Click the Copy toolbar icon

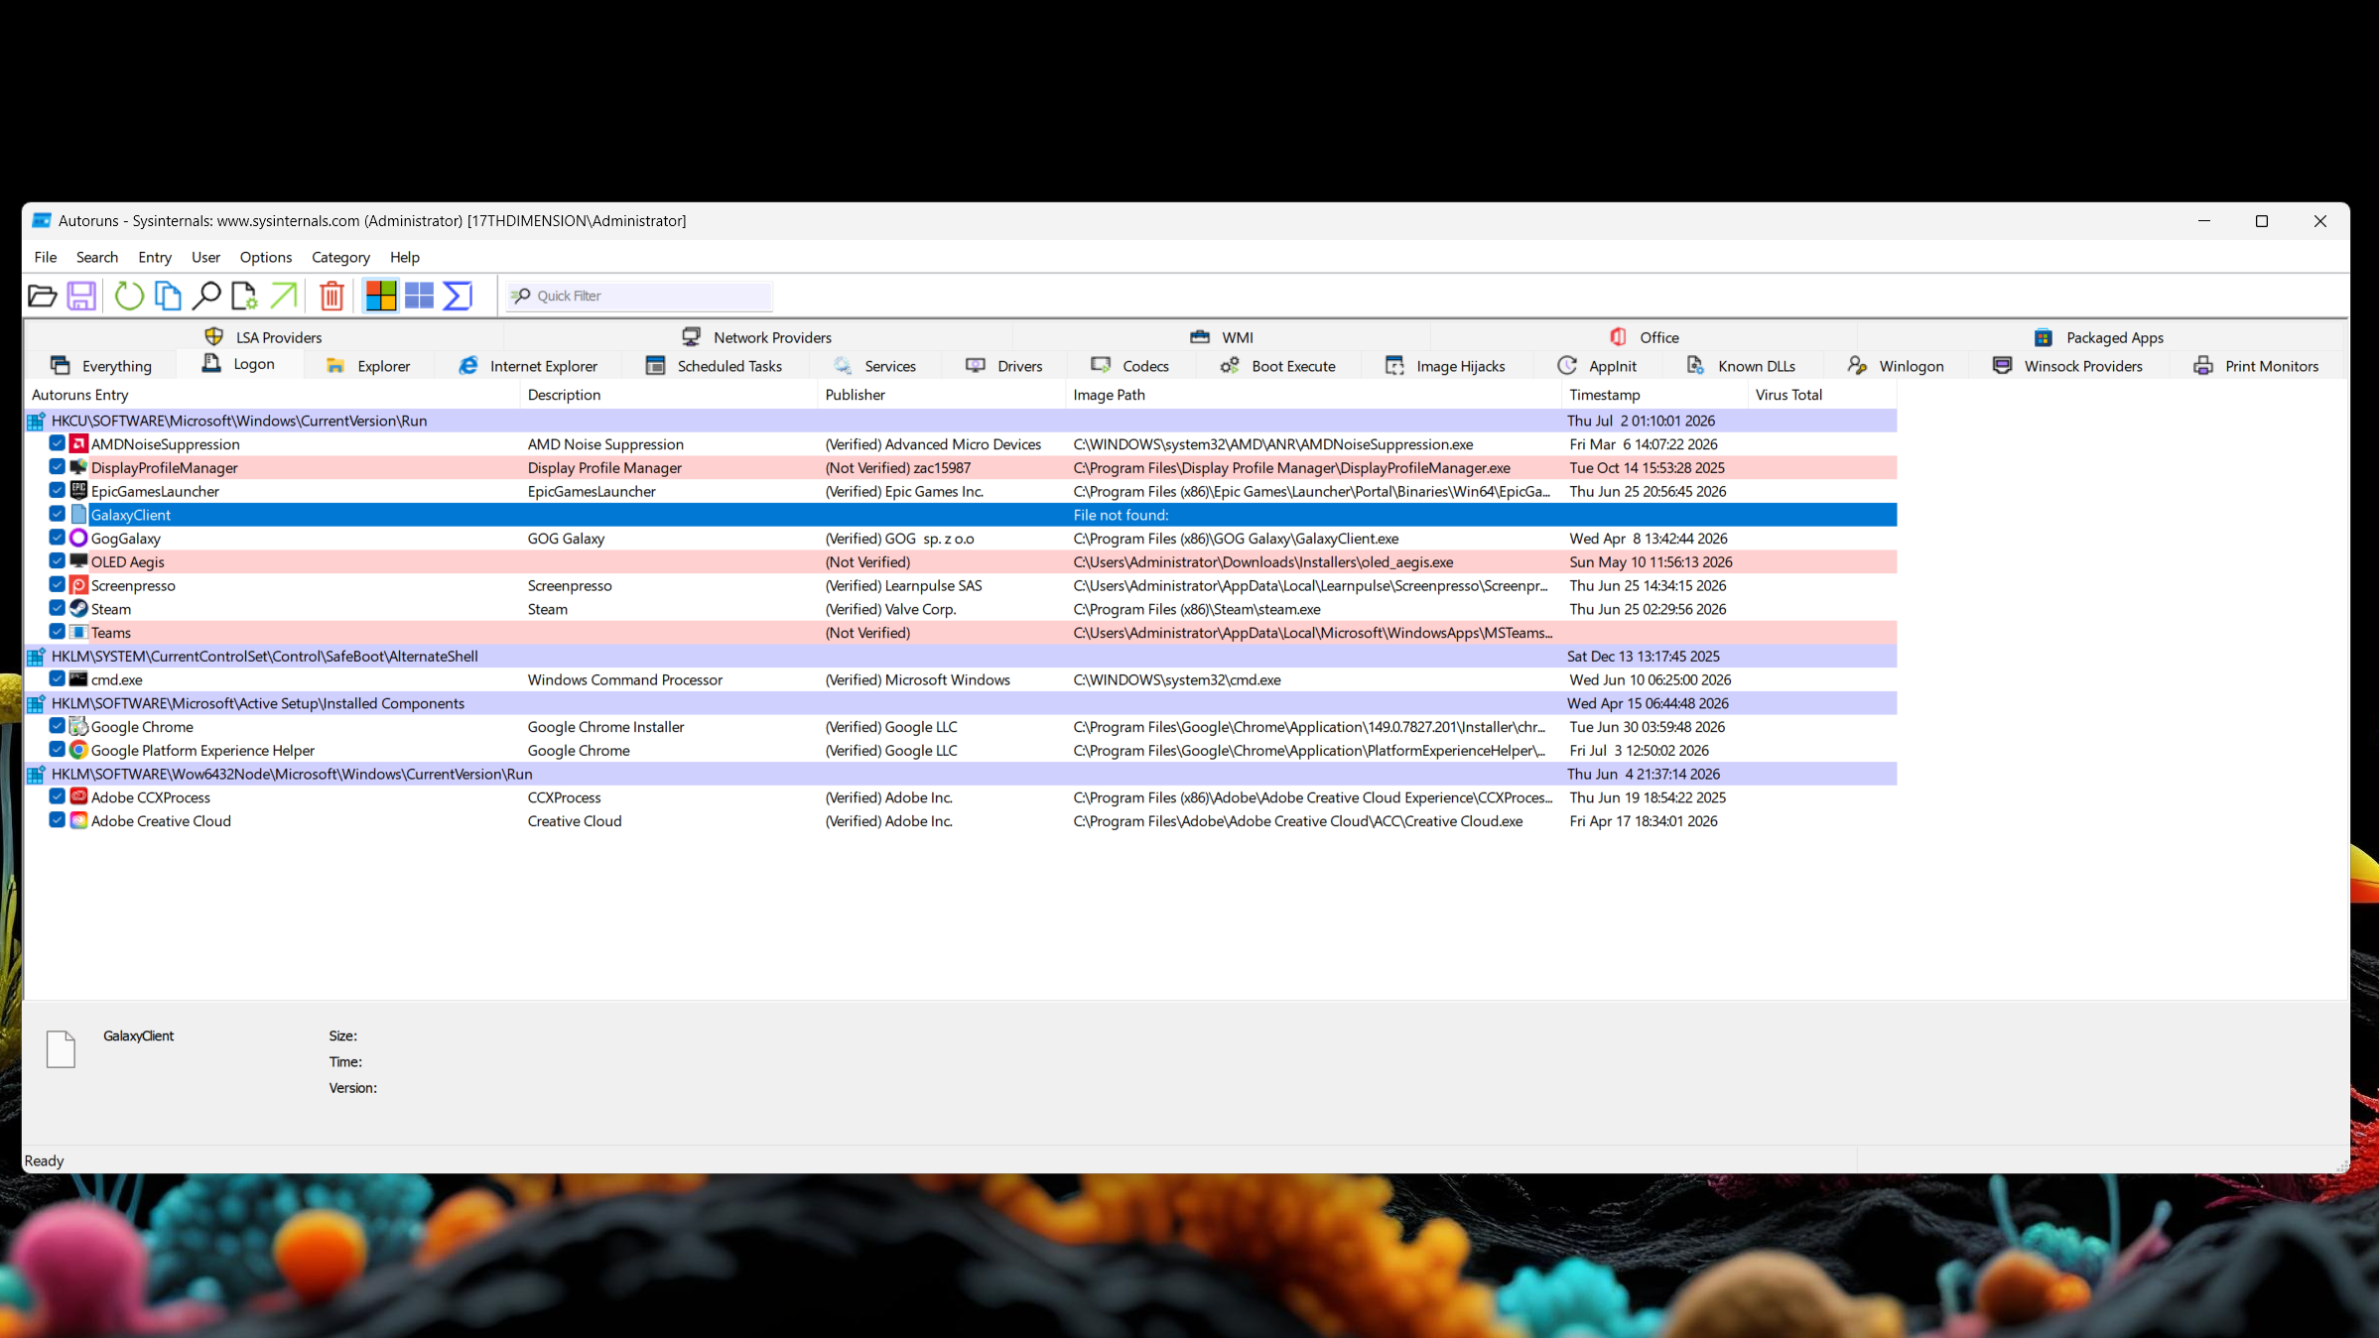point(168,296)
